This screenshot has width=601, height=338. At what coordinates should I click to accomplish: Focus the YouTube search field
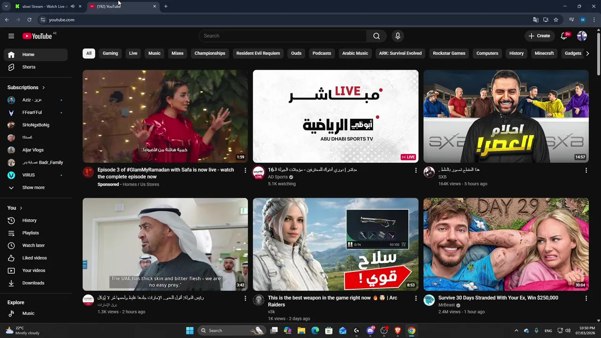tap(283, 36)
